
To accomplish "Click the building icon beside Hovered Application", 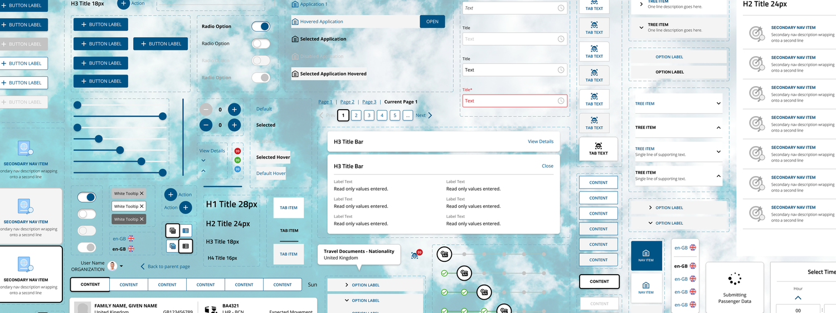I will (x=295, y=22).
